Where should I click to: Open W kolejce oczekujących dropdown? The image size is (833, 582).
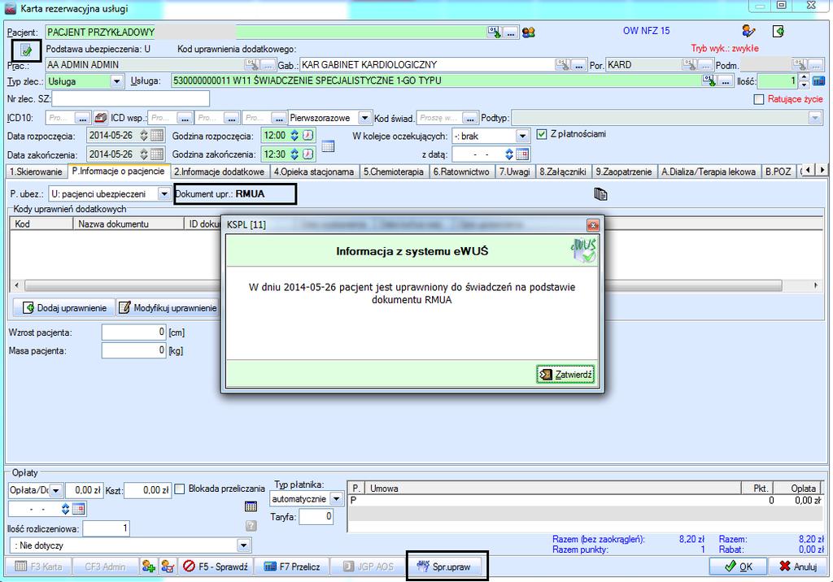coord(523,136)
